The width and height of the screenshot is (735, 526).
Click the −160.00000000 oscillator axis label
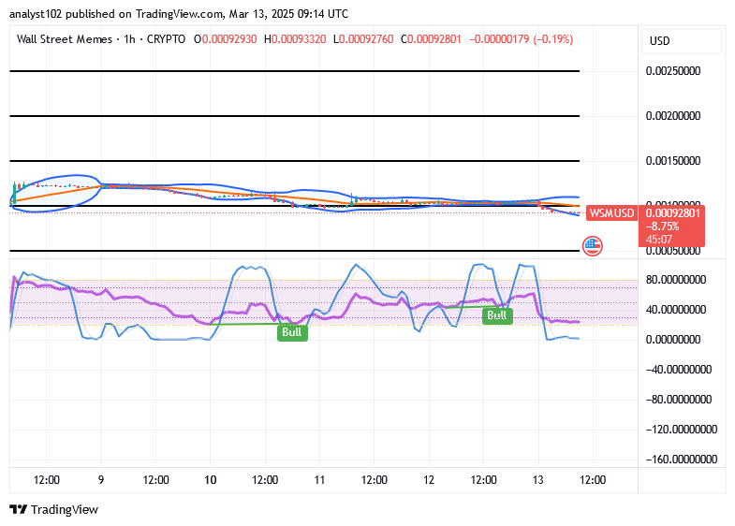click(681, 459)
